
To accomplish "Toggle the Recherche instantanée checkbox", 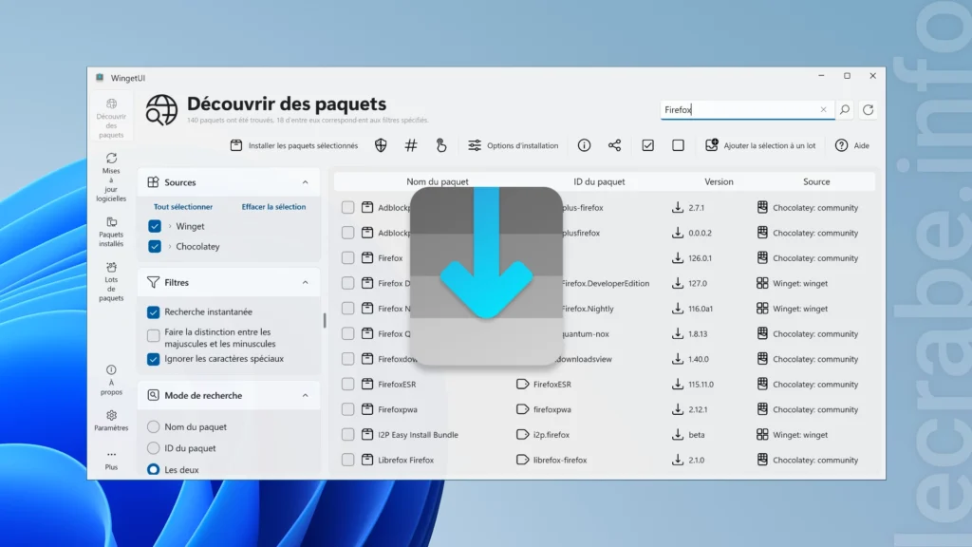I will 151,311.
